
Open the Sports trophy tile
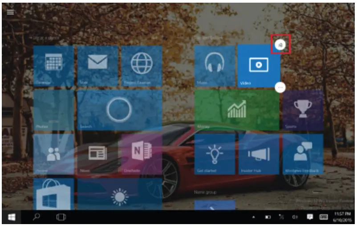point(303,110)
